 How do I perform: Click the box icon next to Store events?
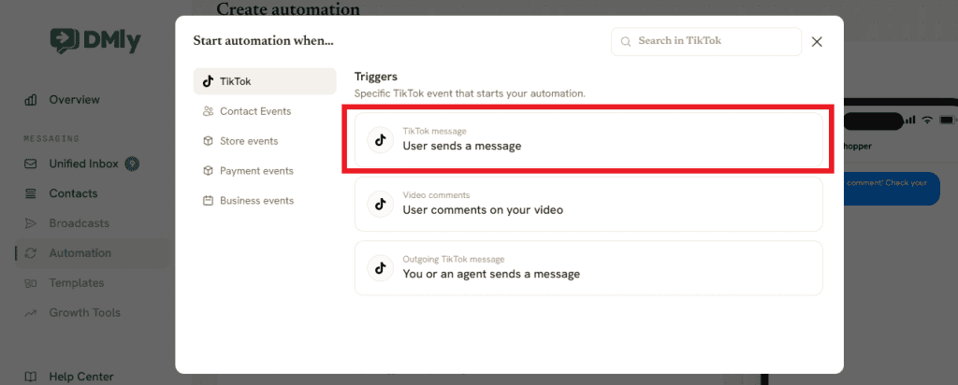pos(208,141)
